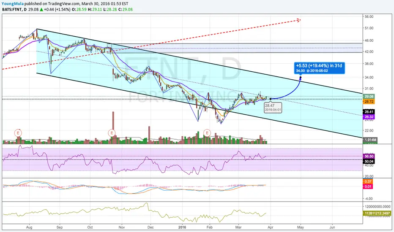Click the 34.00 price axis label
This screenshot has width=394, height=232.
[x=369, y=77]
